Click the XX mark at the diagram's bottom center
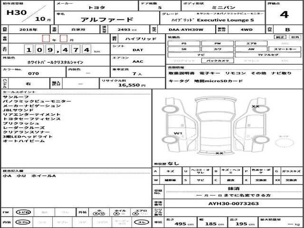This screenshot has width=304, height=228. pos(219,153)
